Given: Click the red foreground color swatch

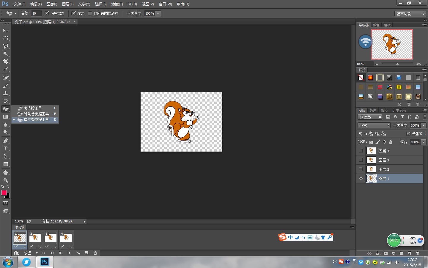Looking at the screenshot, I should pyautogui.click(x=4, y=193).
